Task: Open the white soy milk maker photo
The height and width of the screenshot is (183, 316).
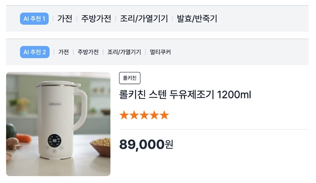Action: tap(58, 124)
